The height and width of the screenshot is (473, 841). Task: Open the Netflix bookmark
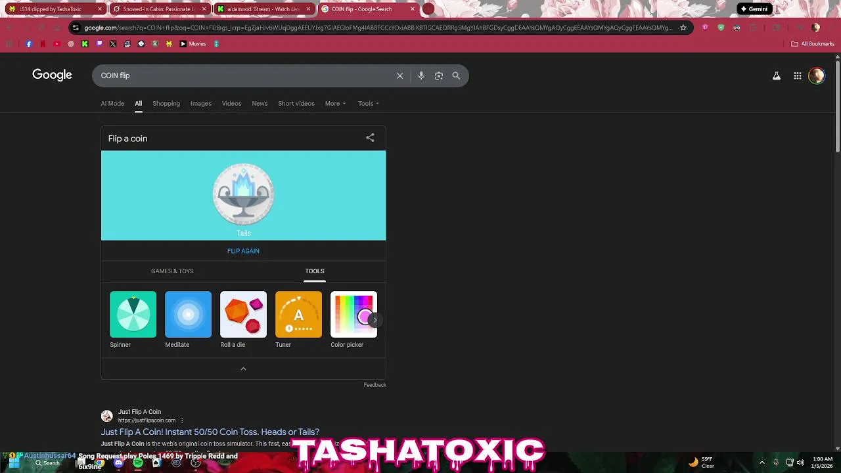(x=43, y=44)
